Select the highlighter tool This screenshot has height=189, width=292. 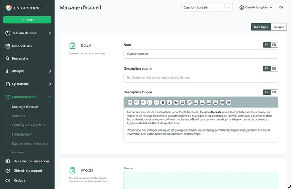tap(189, 102)
